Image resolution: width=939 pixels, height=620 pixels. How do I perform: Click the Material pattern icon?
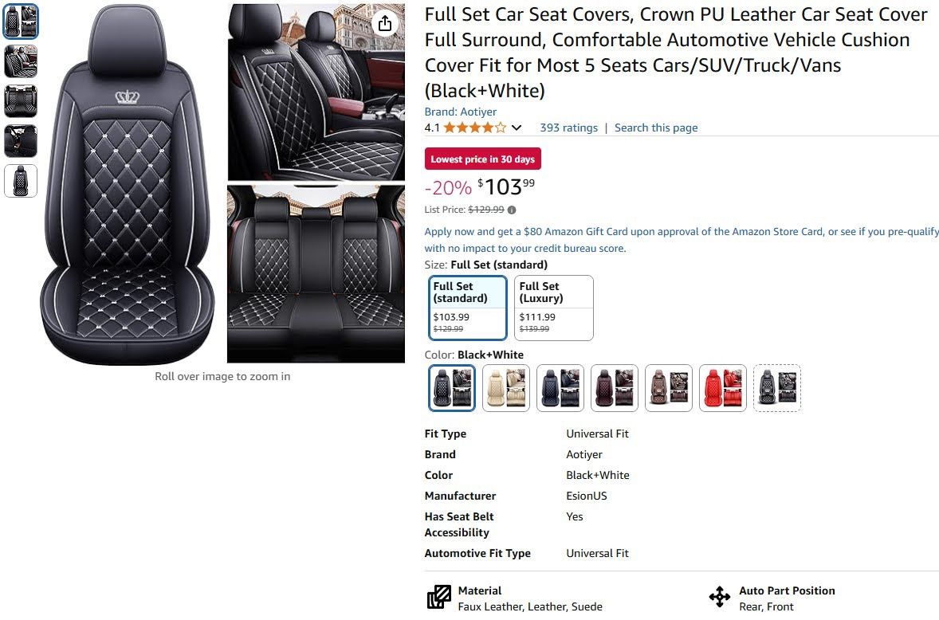439,597
